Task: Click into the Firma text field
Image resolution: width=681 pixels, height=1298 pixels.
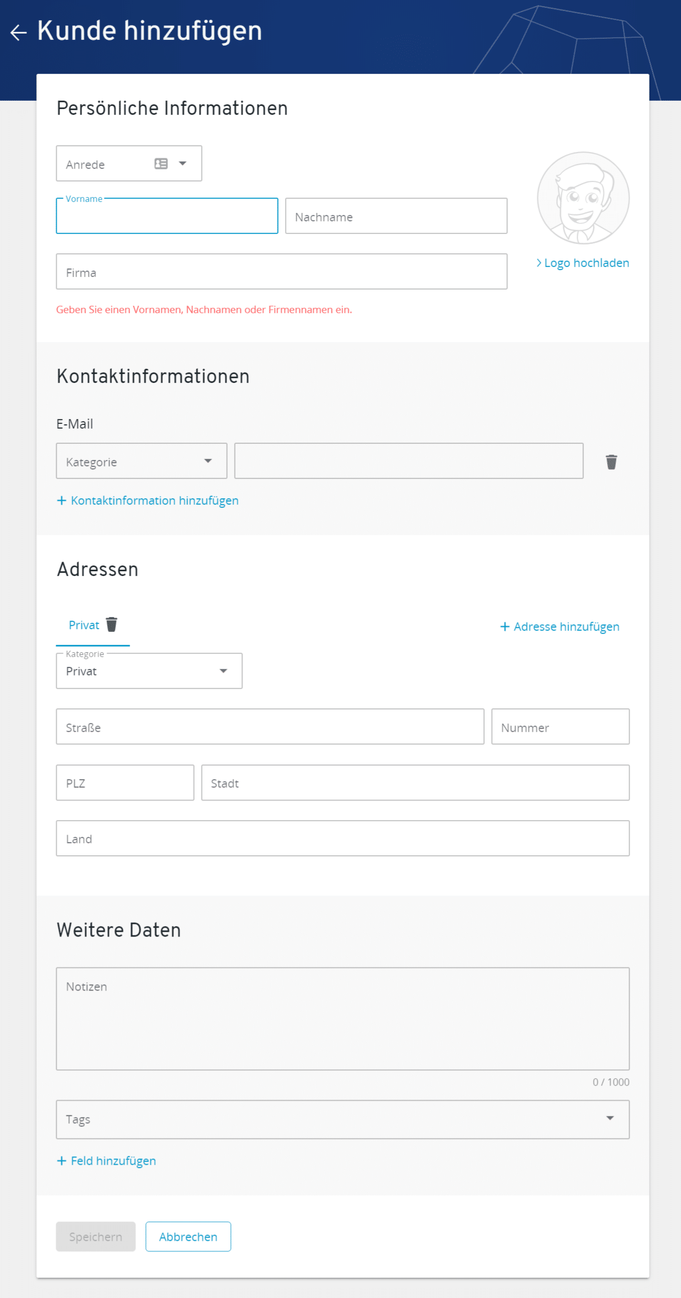Action: (x=281, y=272)
